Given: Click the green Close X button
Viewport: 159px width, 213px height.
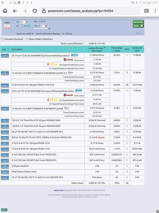Looking at the screenshot, I should (138, 26).
